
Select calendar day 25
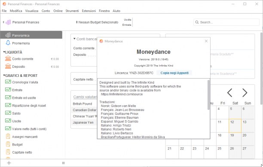click(x=223, y=152)
